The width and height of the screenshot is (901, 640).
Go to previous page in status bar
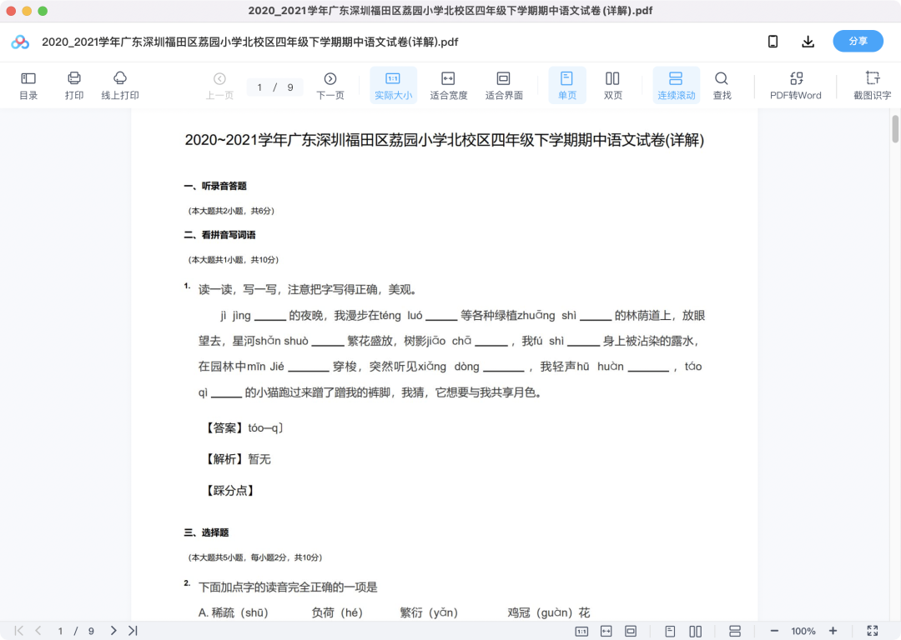pyautogui.click(x=38, y=631)
